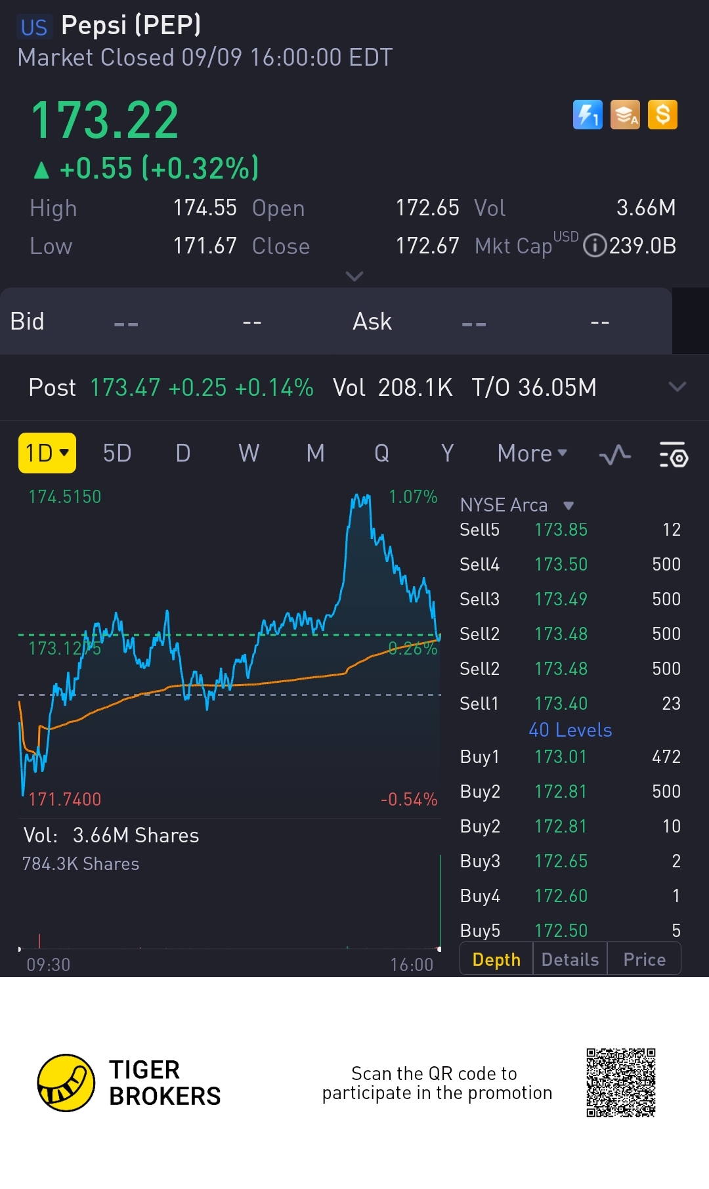Tap the Tiger Brokers logo
This screenshot has width=709, height=1189.
point(66,1083)
